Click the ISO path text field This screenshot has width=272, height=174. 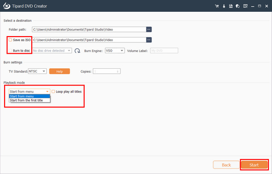[89, 40]
